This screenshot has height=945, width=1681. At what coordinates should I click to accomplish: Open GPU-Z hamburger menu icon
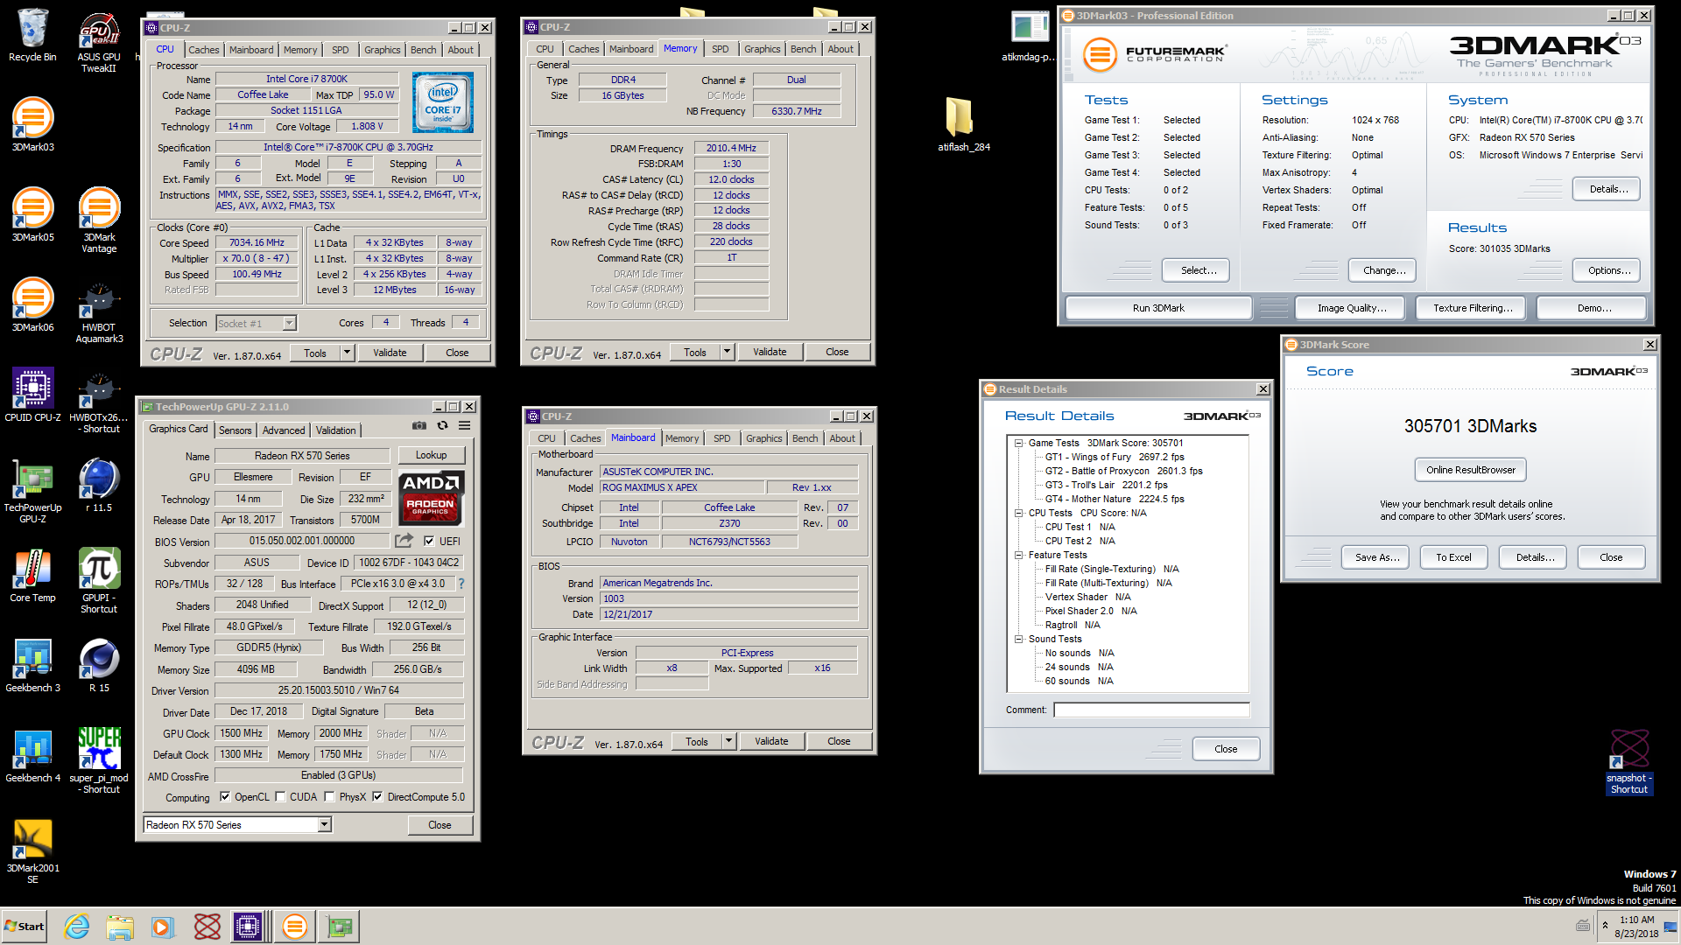[464, 425]
